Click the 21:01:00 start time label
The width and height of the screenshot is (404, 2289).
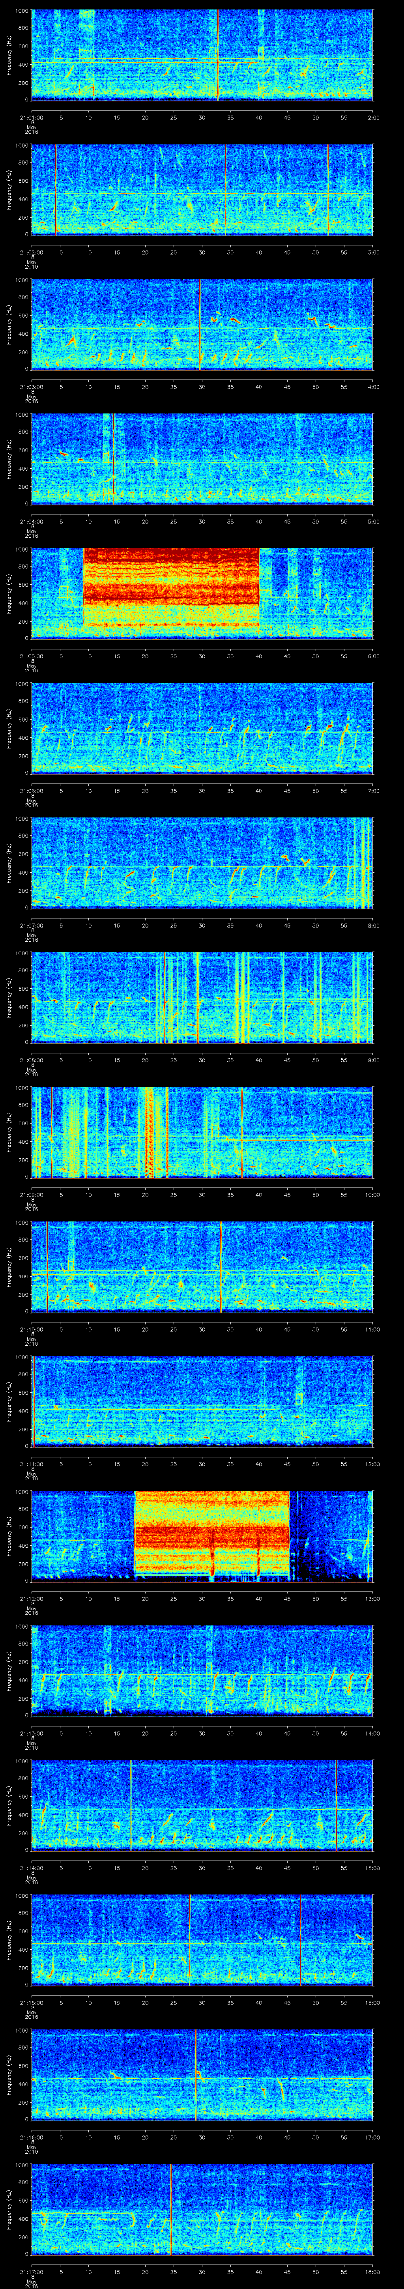[x=31, y=117]
